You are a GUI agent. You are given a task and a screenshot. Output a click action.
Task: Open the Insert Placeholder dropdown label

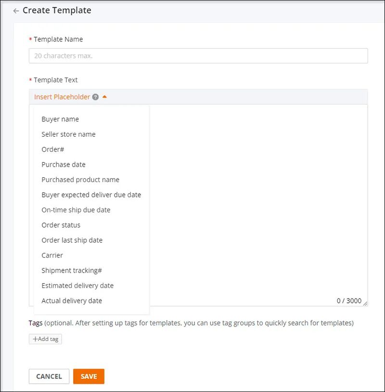(x=62, y=97)
